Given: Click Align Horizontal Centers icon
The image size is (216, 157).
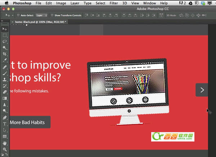Looking at the screenshot, I should [x=110, y=15].
